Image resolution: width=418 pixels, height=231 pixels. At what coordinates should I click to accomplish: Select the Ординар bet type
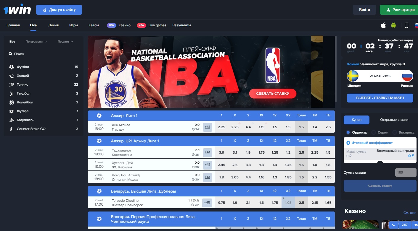[x=357, y=132]
